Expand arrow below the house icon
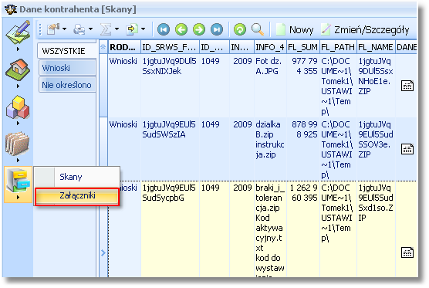This screenshot has width=429, height=288. [x=18, y=86]
